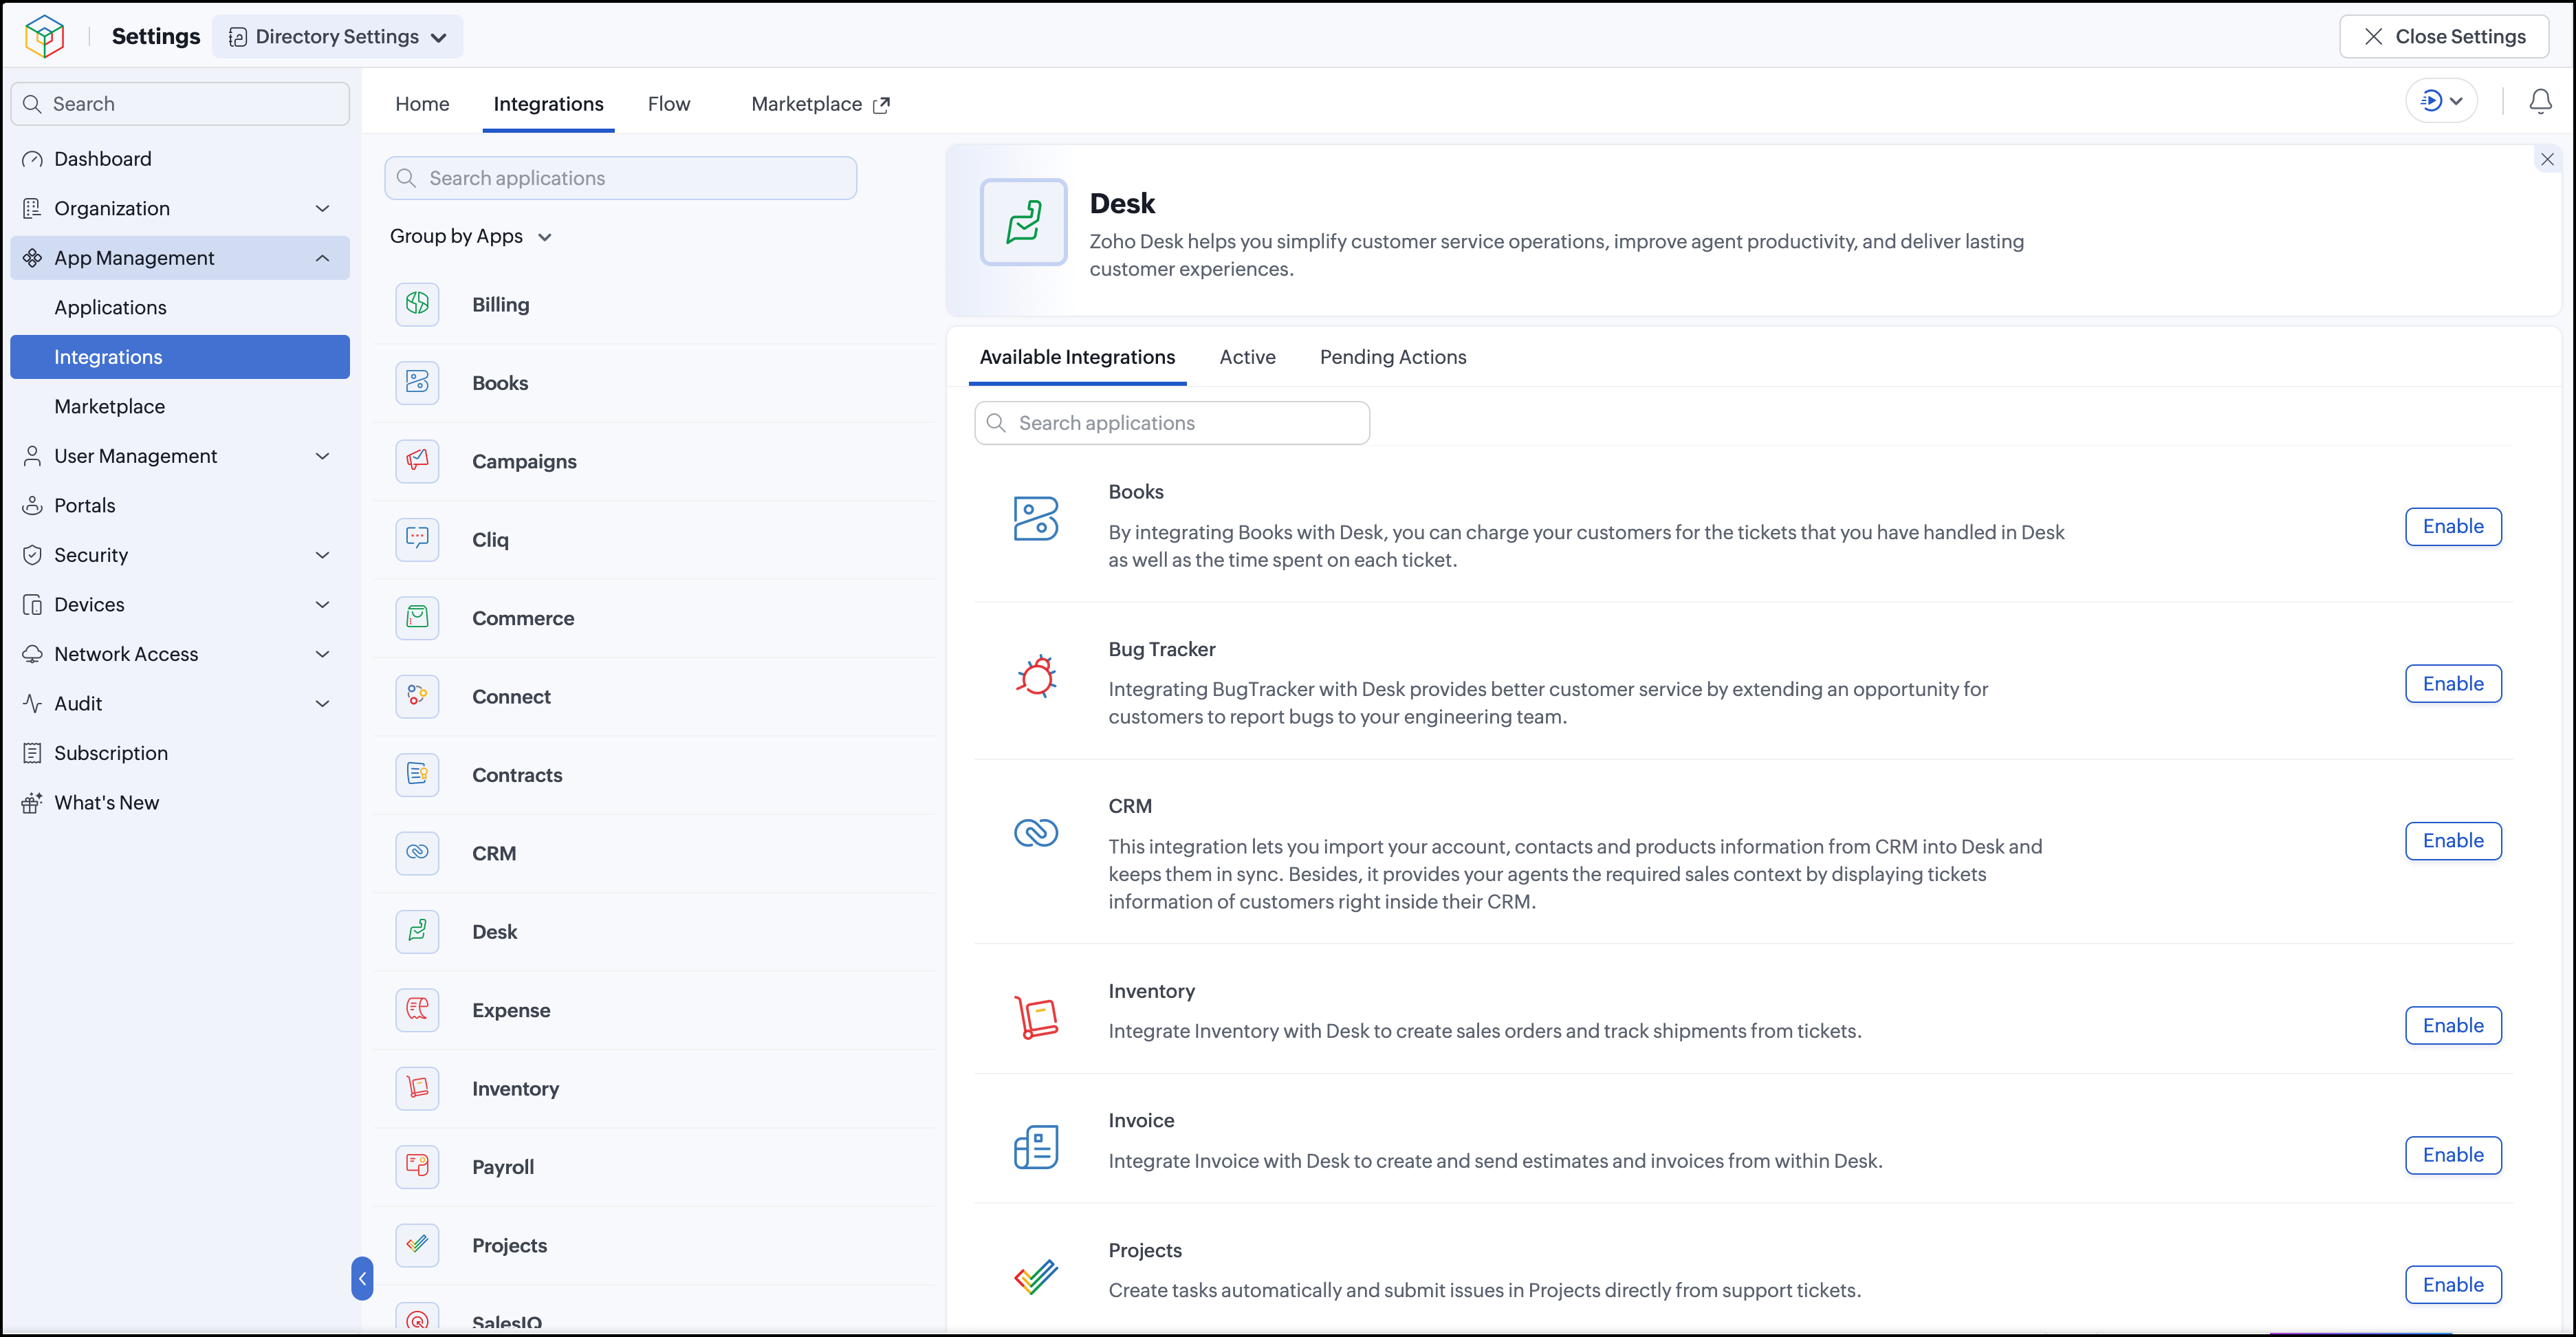Screen dimensions: 2576x1337
Task: Click the Campaigns megaphone icon
Action: [x=417, y=461]
